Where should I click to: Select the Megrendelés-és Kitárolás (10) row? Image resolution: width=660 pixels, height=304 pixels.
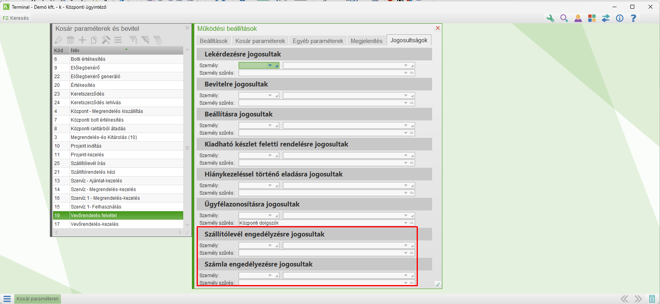pos(118,137)
